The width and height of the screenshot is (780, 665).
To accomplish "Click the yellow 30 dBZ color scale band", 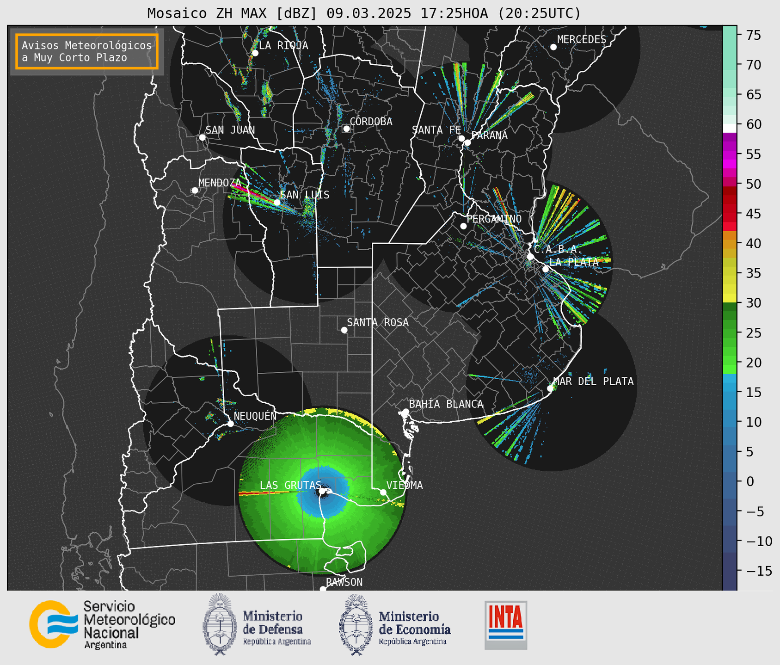I will [x=730, y=298].
